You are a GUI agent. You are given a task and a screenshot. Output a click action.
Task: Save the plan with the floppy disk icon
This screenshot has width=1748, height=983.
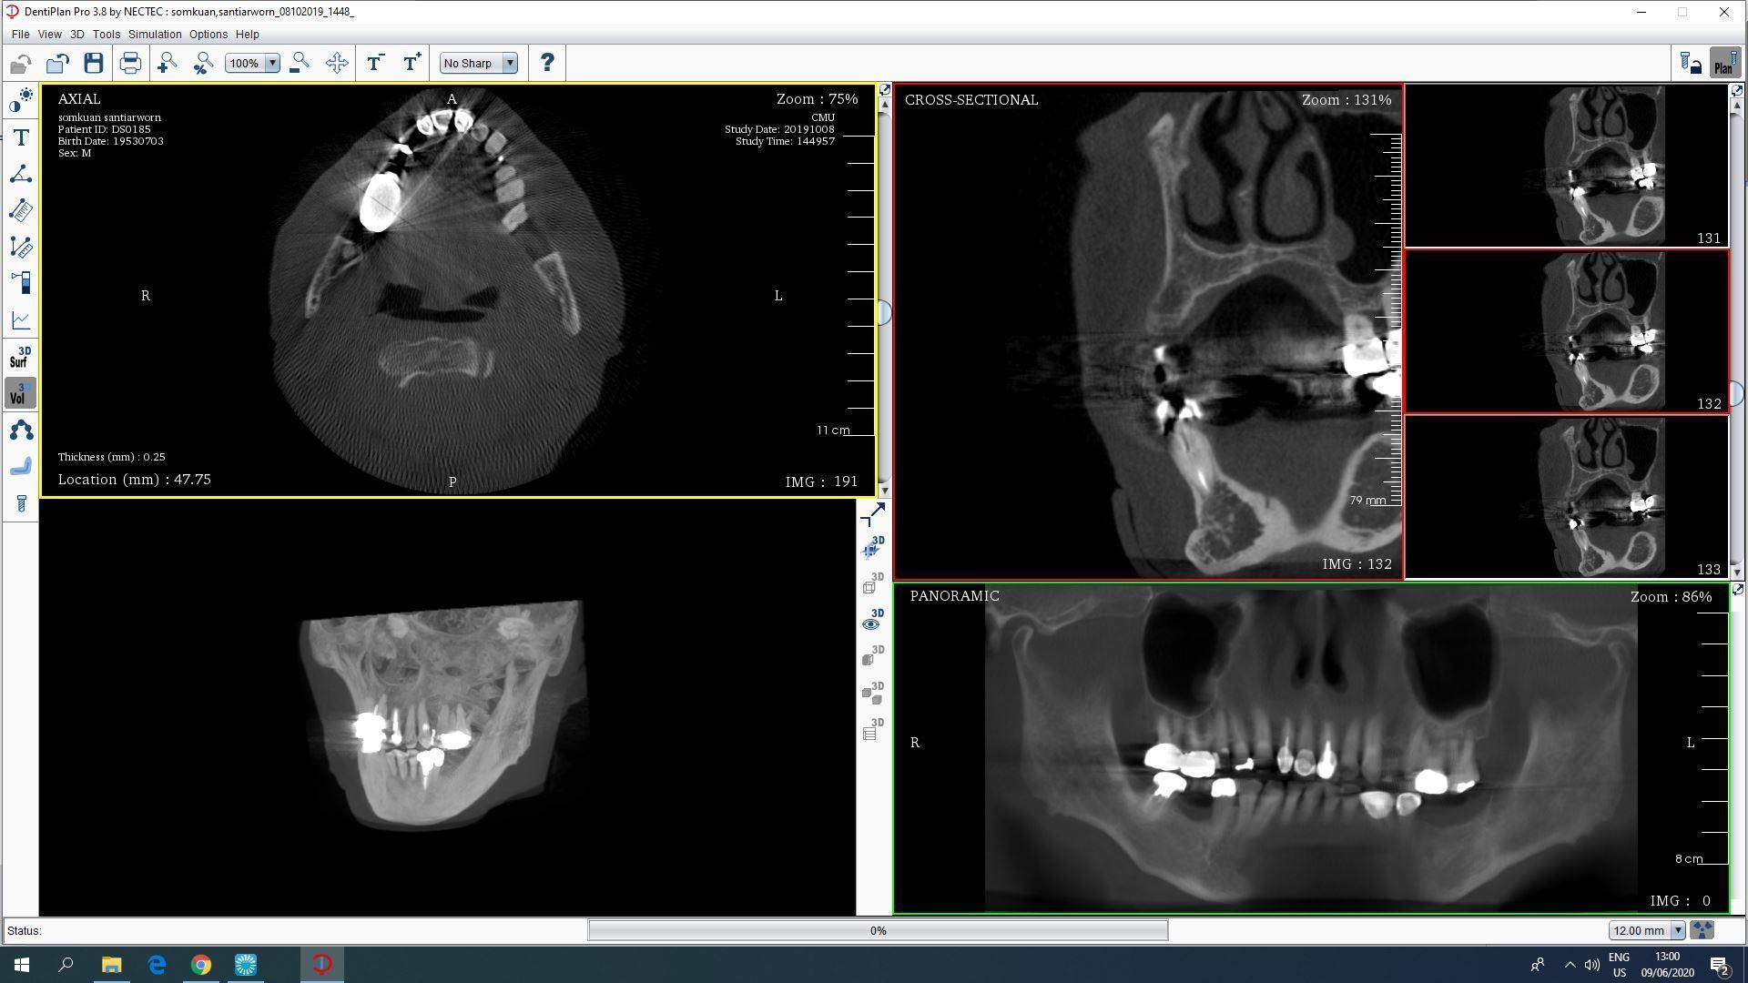pos(94,63)
